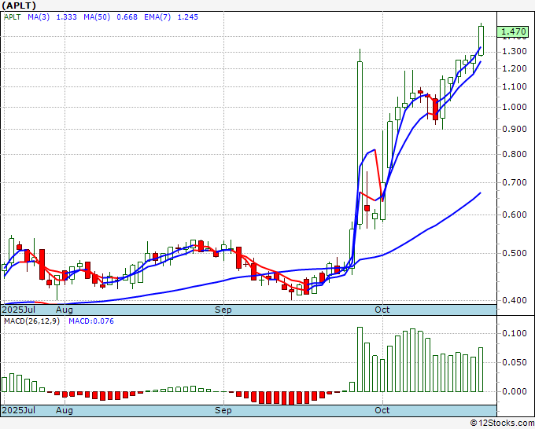The height and width of the screenshot is (429, 535).
Task: Click the 0.400 price axis label
Action: pos(515,301)
